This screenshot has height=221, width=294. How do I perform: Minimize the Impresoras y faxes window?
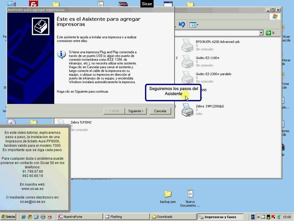pos(268,10)
